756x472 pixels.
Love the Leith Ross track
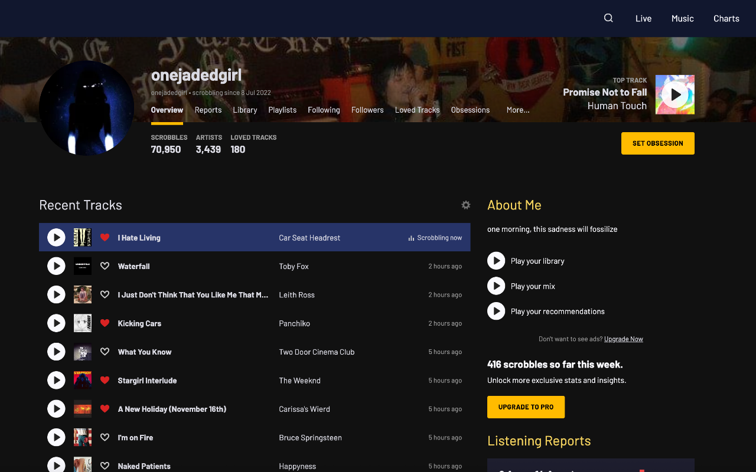click(x=105, y=294)
